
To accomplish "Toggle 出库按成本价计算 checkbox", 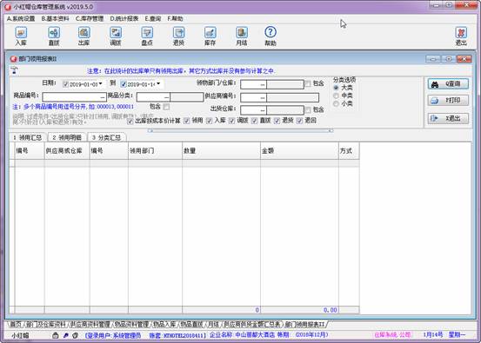I will (130, 121).
